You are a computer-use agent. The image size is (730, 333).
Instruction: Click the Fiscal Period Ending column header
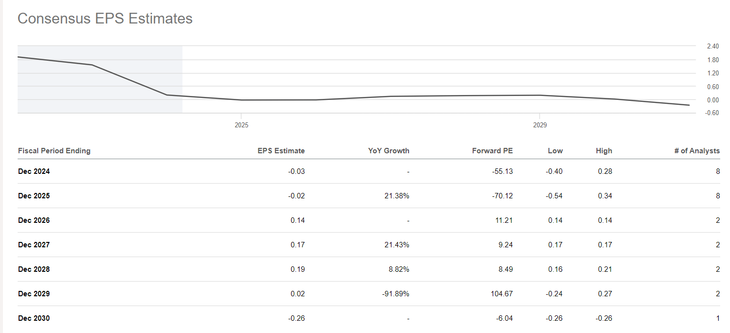(x=54, y=151)
